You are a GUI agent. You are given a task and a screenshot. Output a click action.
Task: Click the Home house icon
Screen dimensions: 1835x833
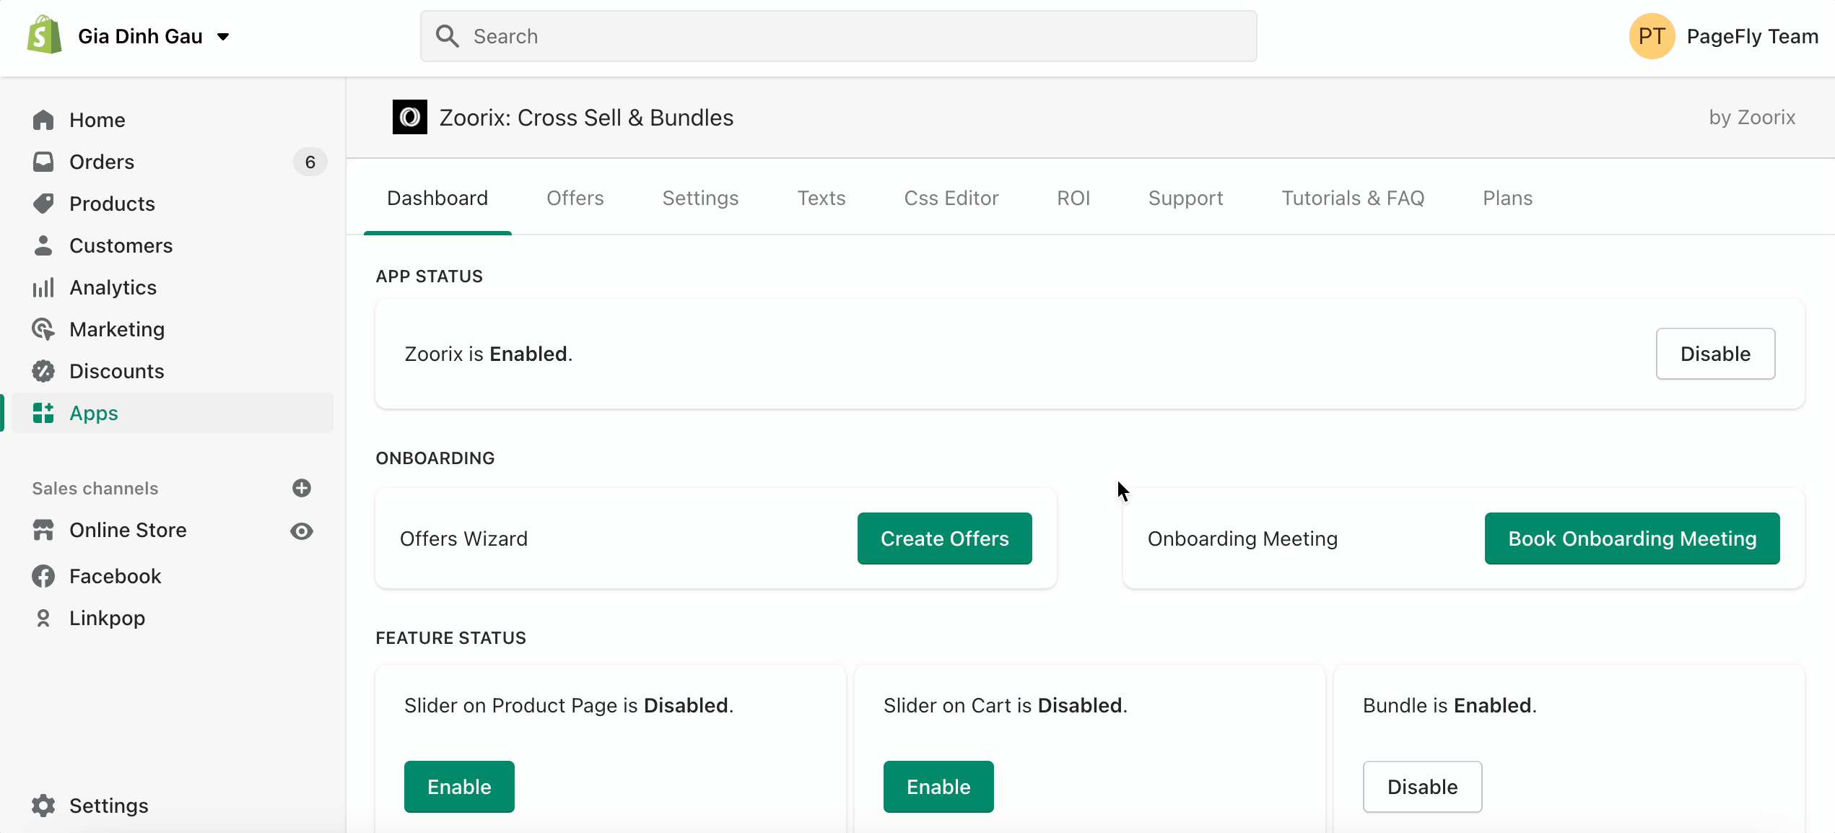(x=43, y=120)
